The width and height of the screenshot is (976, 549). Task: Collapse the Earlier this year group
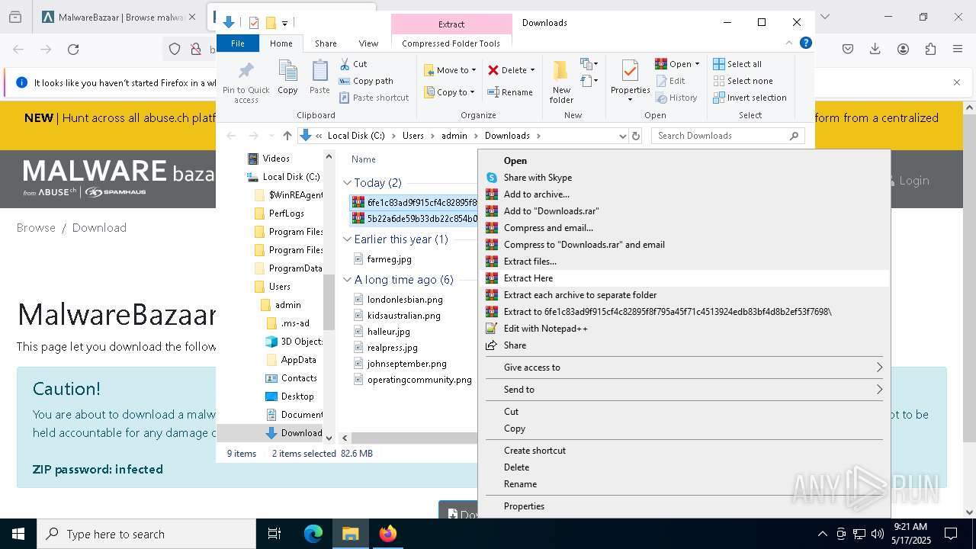pos(347,239)
